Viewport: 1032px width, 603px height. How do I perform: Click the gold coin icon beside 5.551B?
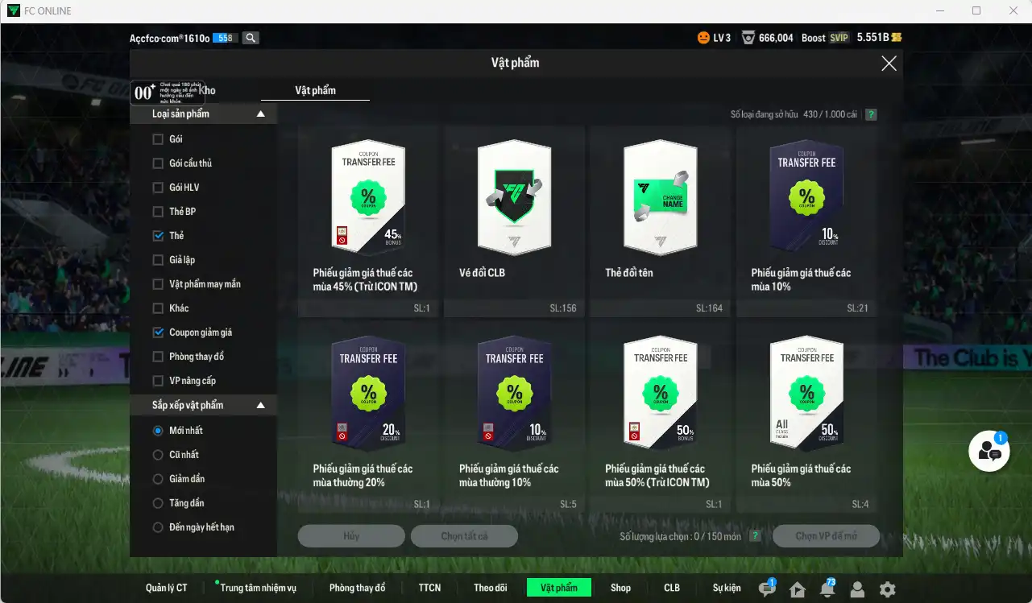896,38
